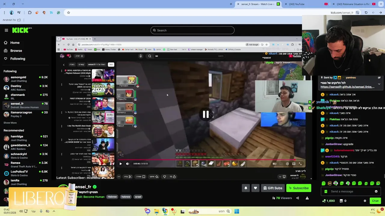Open Detroit: Become Human category link
385x216 pixels.
point(90,197)
